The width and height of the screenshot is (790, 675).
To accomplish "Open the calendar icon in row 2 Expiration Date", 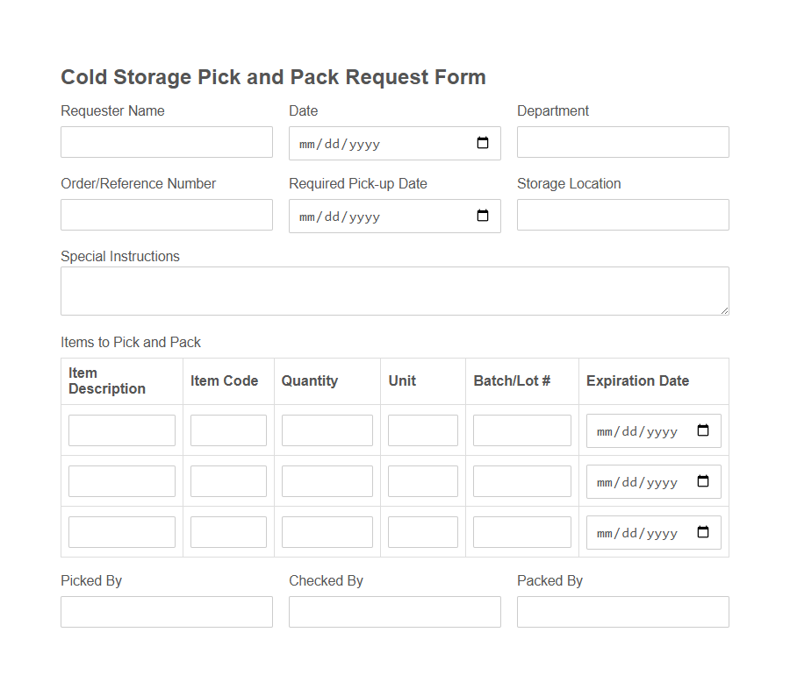I will 703,481.
